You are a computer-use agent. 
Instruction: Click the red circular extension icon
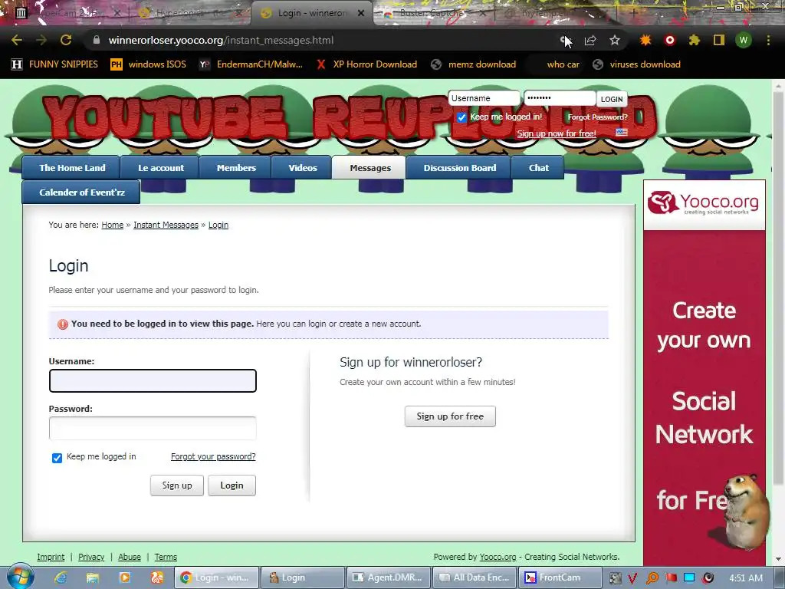pyautogui.click(x=670, y=40)
